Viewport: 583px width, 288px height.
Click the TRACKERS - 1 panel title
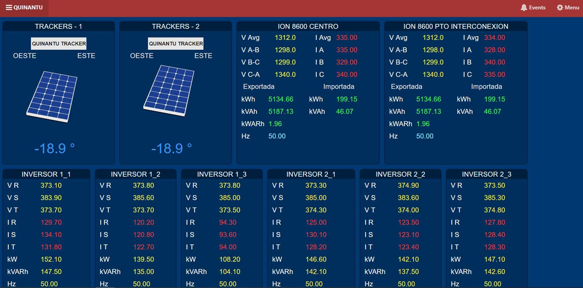click(58, 26)
